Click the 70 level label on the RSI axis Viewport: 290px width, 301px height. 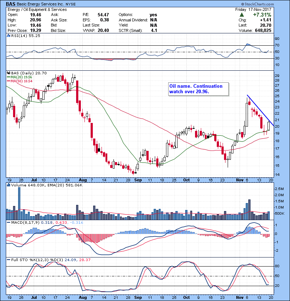point(277,45)
